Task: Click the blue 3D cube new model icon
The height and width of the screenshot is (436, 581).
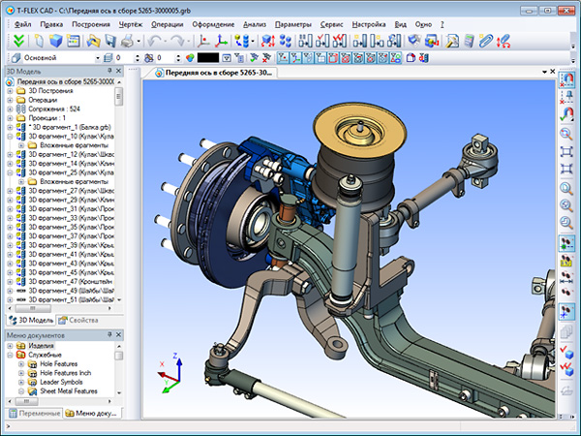Action: click(55, 41)
